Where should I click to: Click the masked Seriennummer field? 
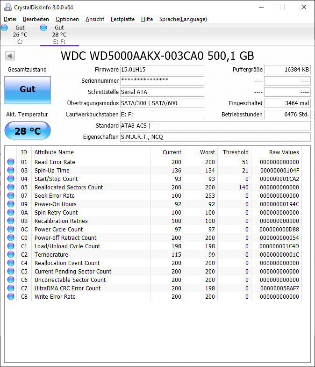pyautogui.click(x=162, y=81)
